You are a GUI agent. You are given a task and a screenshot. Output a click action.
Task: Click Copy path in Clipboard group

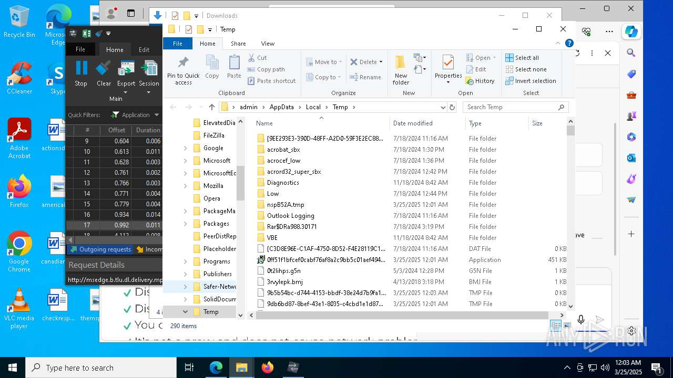266,69
